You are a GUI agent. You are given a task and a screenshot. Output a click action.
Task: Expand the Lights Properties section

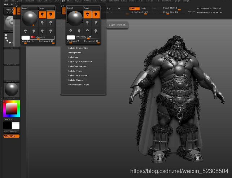click(x=78, y=48)
